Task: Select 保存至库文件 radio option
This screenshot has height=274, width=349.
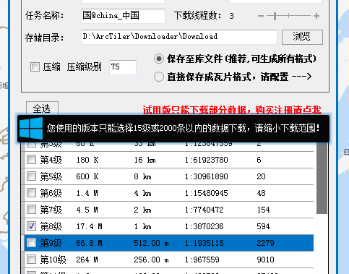Action: point(159,59)
